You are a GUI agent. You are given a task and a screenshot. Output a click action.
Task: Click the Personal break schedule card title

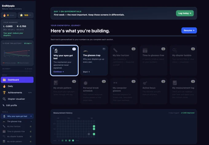(91, 89)
